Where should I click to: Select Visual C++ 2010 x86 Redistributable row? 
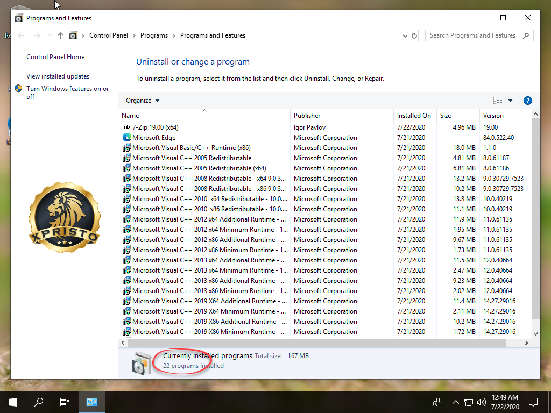pos(326,209)
